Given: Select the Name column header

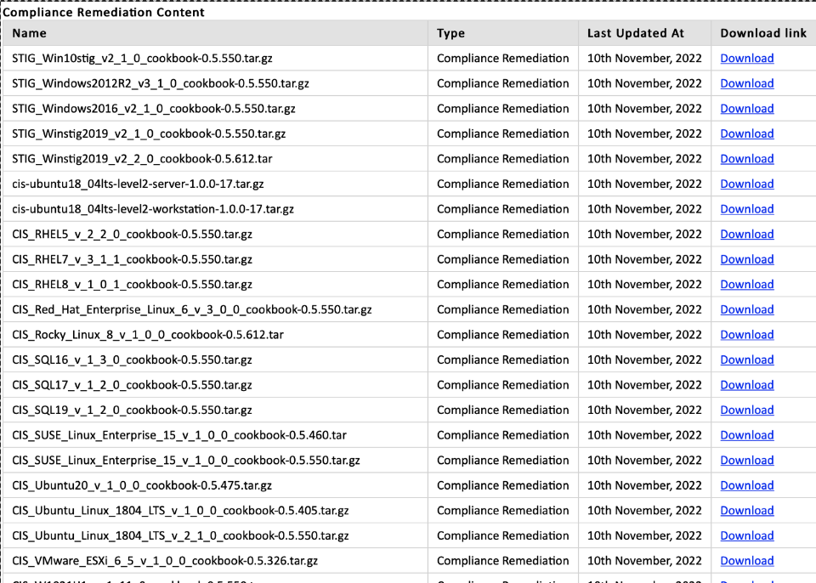Looking at the screenshot, I should click(29, 33).
